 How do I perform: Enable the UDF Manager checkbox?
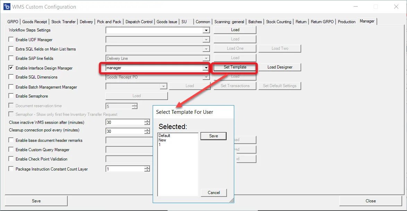coord(11,39)
